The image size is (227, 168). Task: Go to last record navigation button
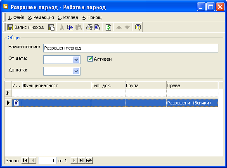click(81, 160)
